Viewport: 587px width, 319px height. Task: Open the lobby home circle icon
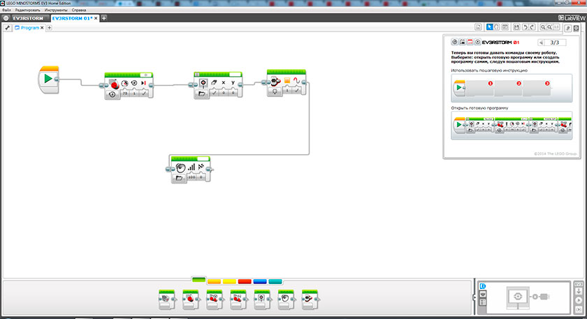(x=6, y=18)
